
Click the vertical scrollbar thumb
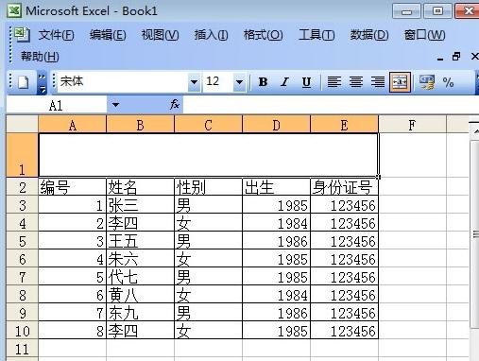(475, 234)
